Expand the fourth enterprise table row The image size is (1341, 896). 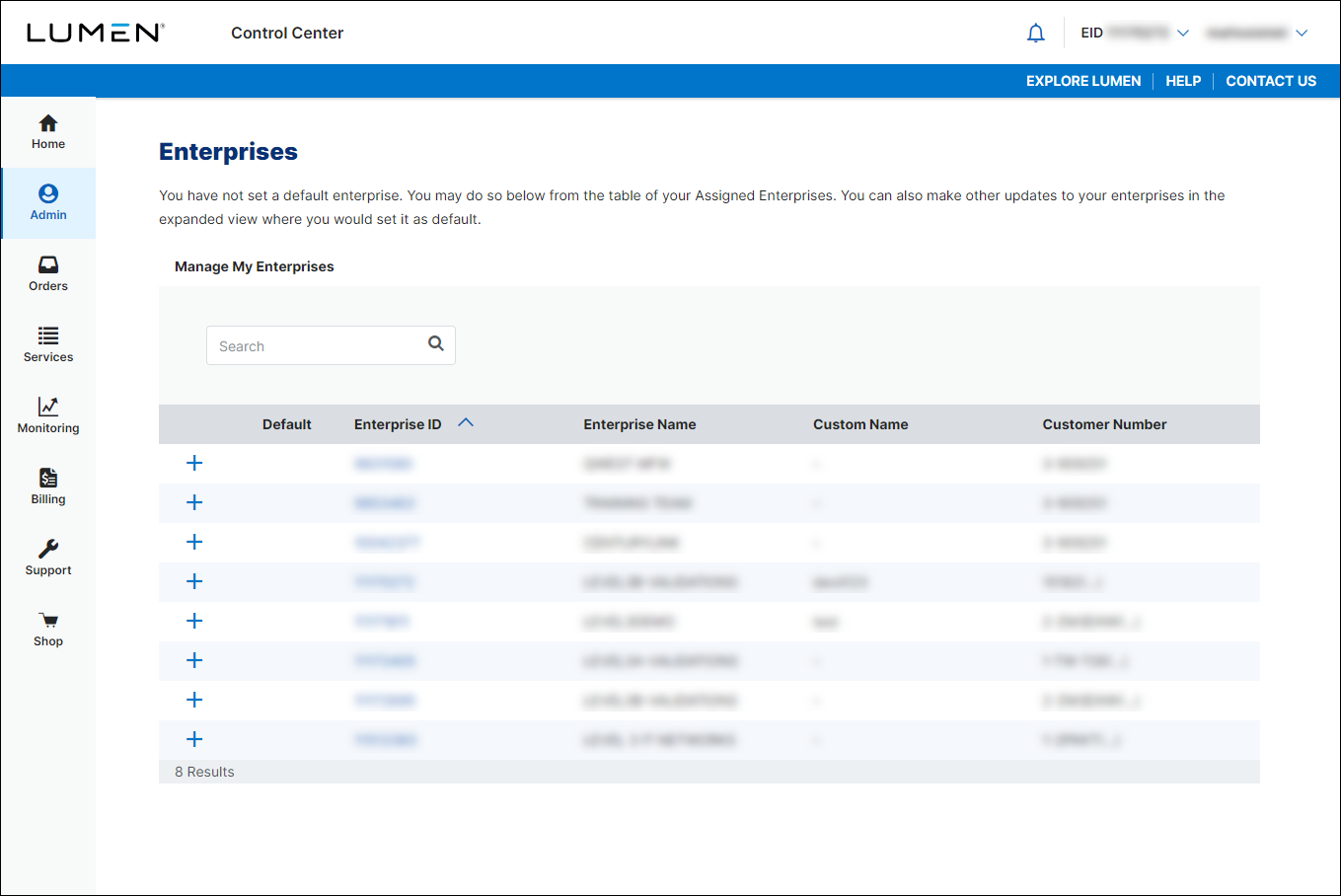[x=194, y=581]
